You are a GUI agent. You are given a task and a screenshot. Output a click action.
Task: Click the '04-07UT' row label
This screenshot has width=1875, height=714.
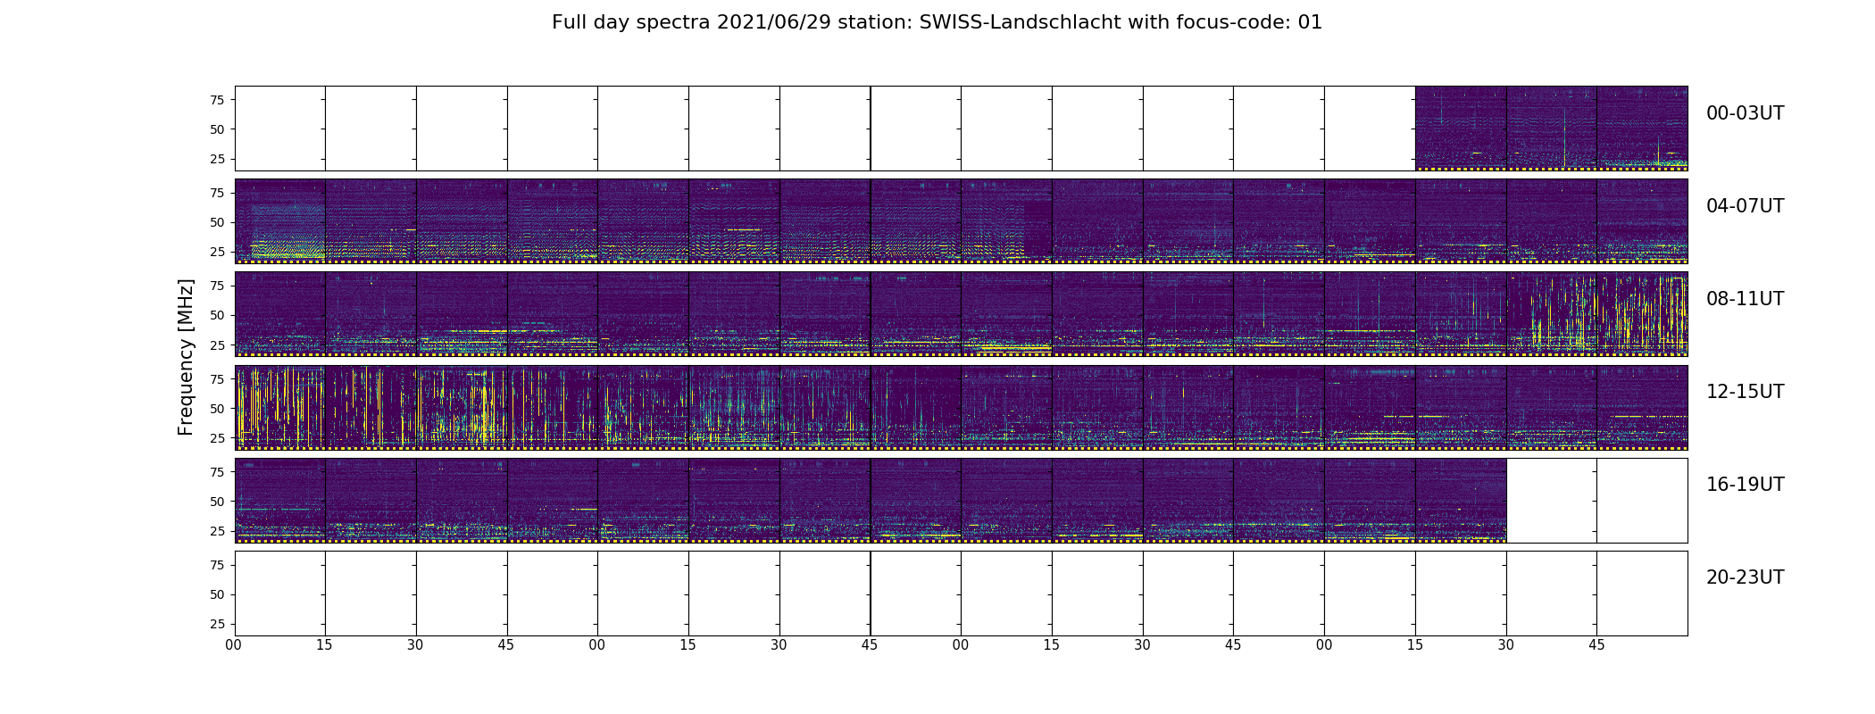(1745, 206)
